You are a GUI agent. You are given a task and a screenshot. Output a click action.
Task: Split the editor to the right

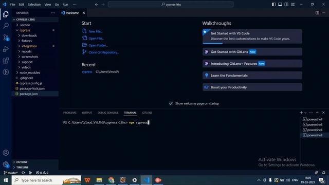tap(317, 13)
